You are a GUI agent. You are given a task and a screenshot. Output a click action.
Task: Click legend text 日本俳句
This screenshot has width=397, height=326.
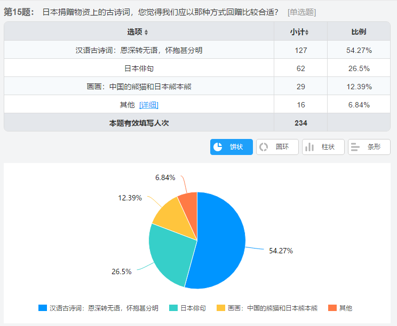coord(193,308)
